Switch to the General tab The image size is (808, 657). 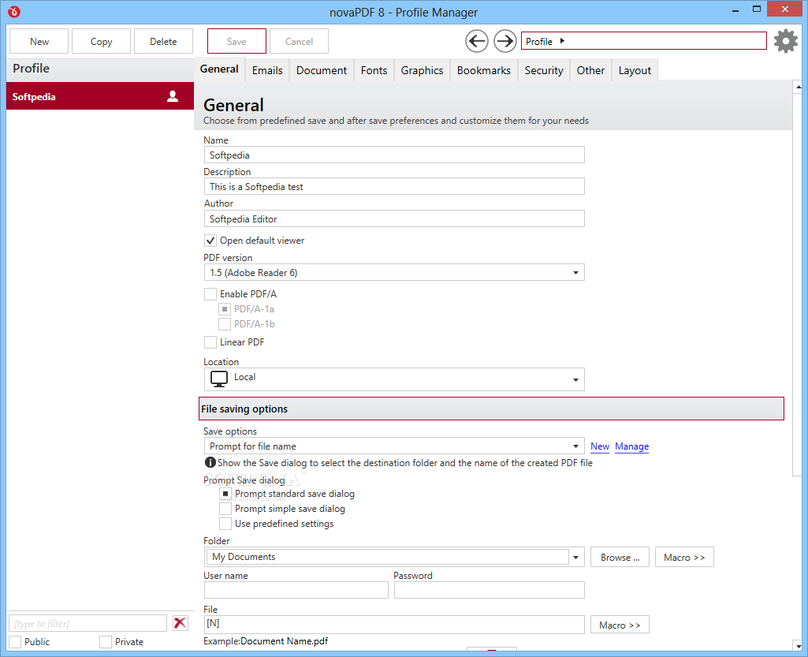[219, 69]
